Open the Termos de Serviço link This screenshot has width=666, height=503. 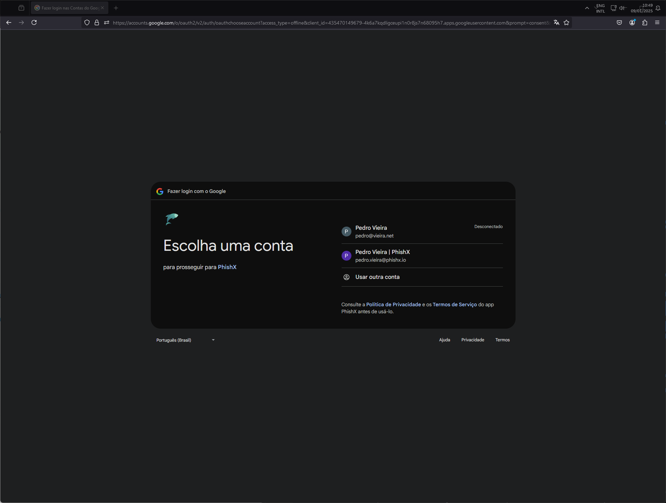pyautogui.click(x=455, y=304)
